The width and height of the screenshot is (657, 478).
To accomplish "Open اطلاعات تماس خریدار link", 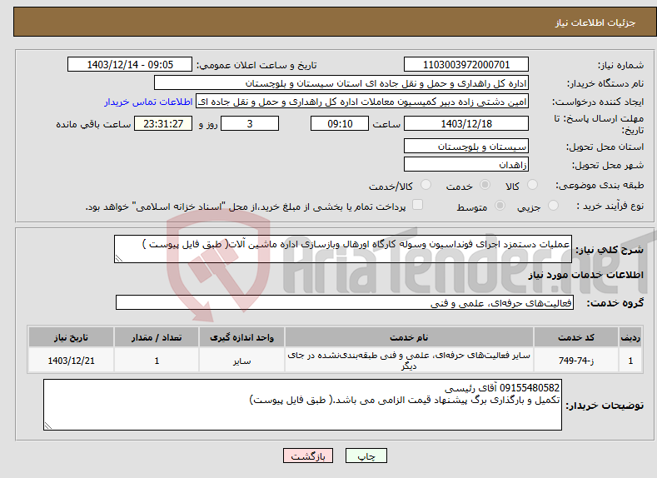I will tap(148, 102).
